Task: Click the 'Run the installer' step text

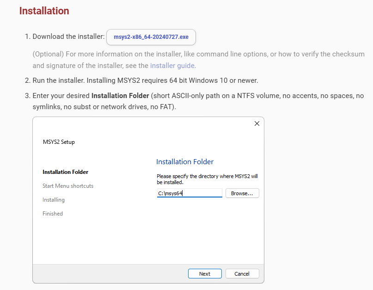Action: tap(145, 80)
